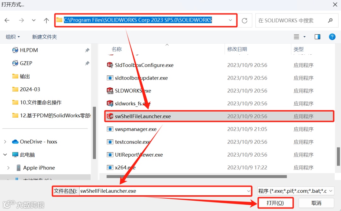Click the navigation pane vertical scrollbar
341x211 pixels.
(94, 133)
